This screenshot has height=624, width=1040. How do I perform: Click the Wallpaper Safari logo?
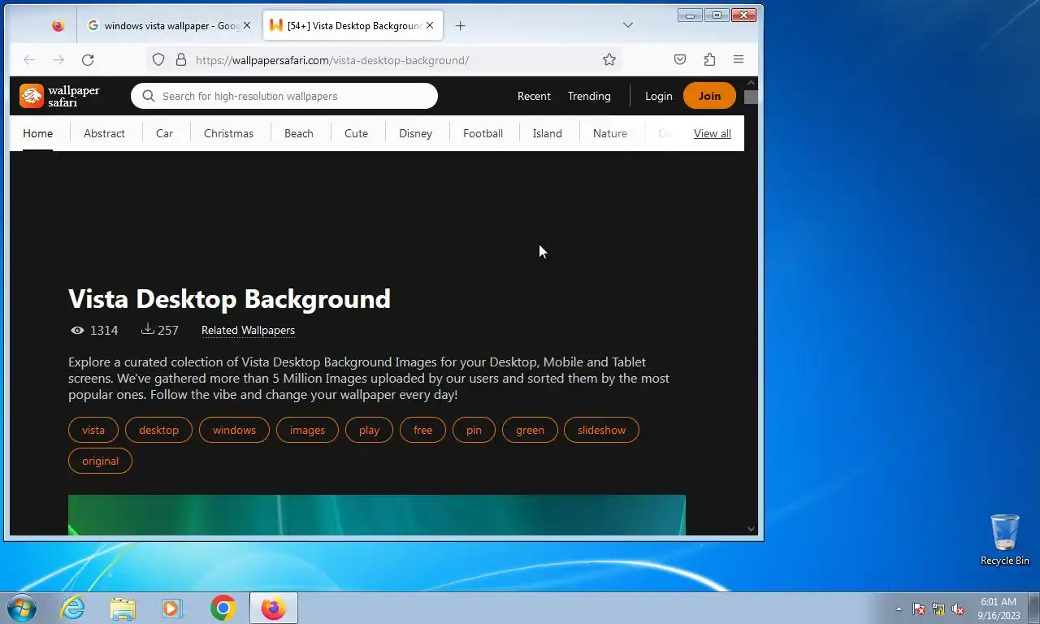(59, 96)
